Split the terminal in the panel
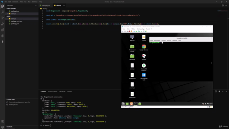 click(x=216, y=91)
